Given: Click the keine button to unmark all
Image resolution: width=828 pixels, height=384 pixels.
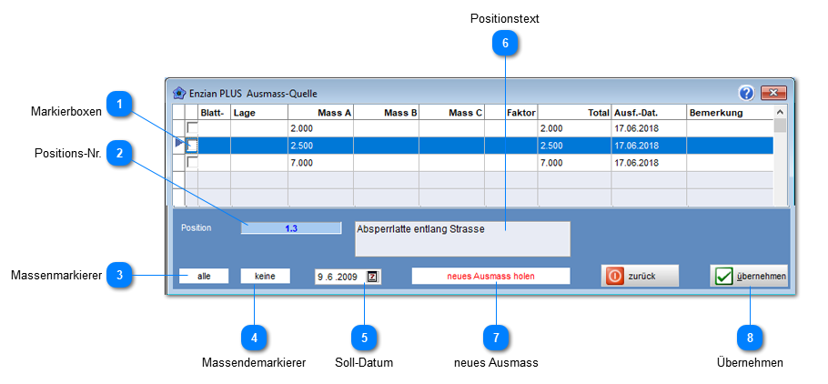Looking at the screenshot, I should coord(265,277).
